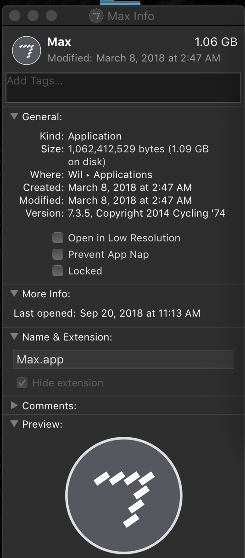Click the Max Info window title
Image resolution: width=245 pixels, height=558 pixels.
pyautogui.click(x=131, y=17)
